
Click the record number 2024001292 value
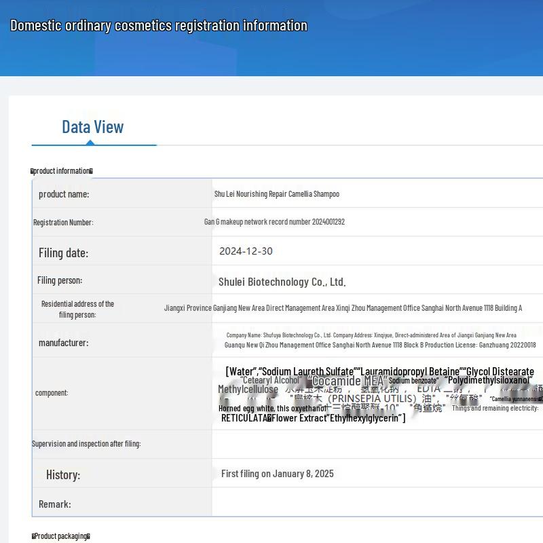click(274, 222)
